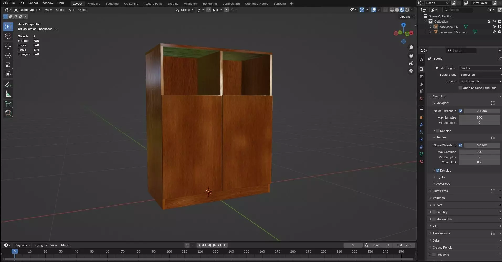Image resolution: width=502 pixels, height=262 pixels.
Task: Click the viewport Max Samples field
Action: pos(479,117)
